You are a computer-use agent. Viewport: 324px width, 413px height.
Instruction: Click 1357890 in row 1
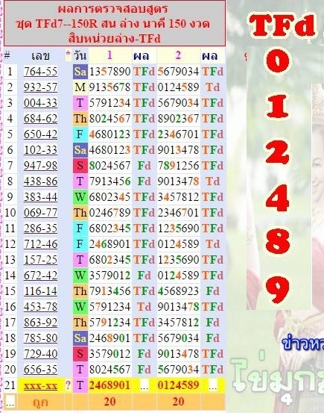coord(109,72)
